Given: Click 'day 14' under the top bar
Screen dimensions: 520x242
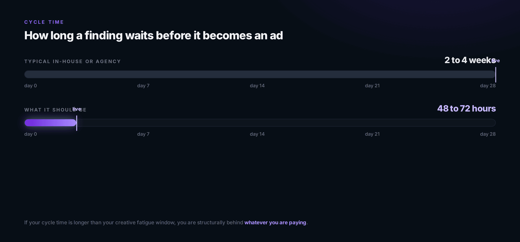Looking at the screenshot, I should (x=257, y=86).
